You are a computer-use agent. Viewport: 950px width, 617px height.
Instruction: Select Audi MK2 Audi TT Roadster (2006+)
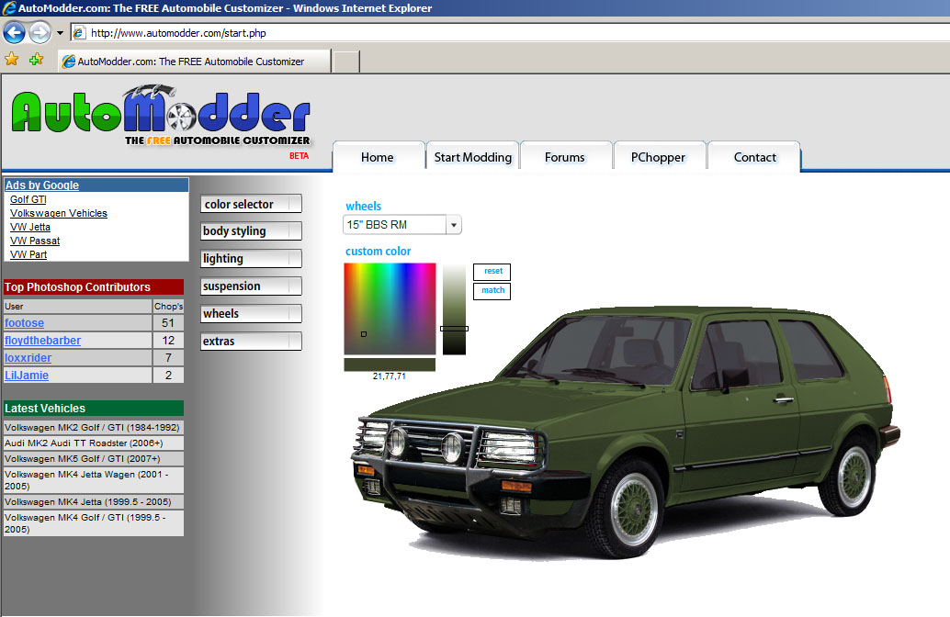(94, 443)
